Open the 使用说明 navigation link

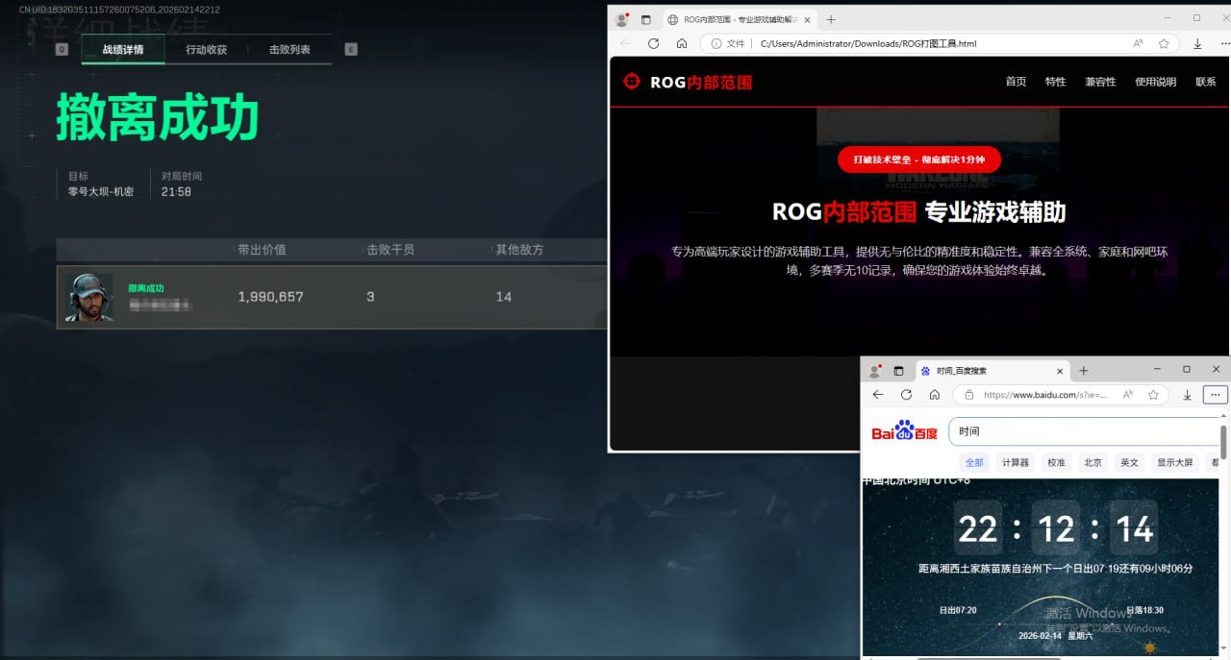(x=1155, y=82)
